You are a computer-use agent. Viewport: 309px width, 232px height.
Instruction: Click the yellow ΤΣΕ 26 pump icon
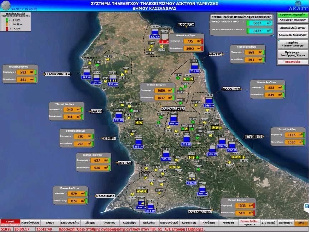pyautogui.click(x=159, y=193)
